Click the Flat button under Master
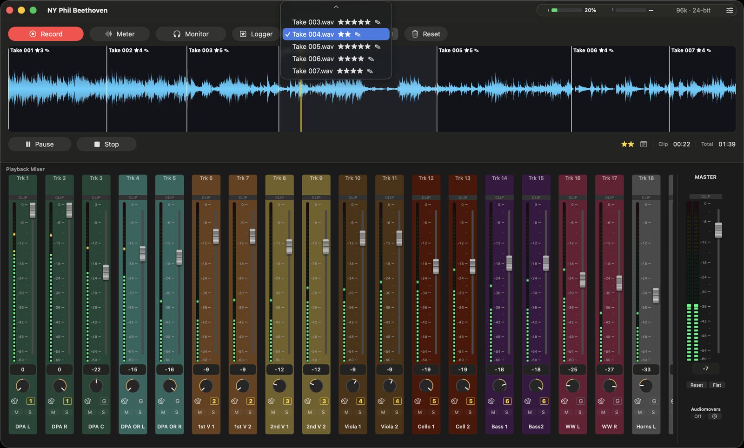This screenshot has width=744, height=448. click(717, 385)
